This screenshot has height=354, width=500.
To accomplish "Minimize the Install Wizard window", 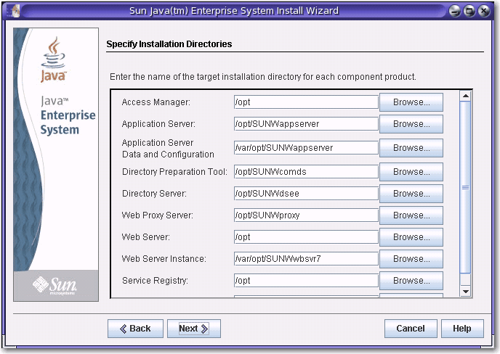I will [454, 11].
